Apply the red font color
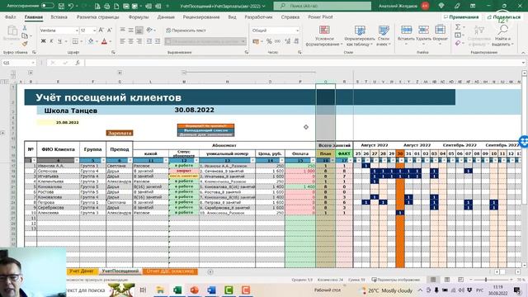The width and height of the screenshot is (528, 297). [104, 41]
